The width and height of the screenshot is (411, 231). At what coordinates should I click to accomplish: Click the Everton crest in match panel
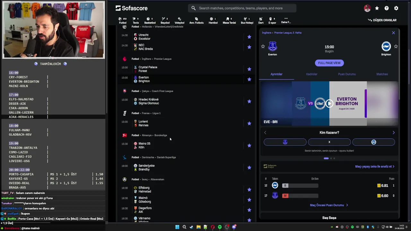[273, 47]
